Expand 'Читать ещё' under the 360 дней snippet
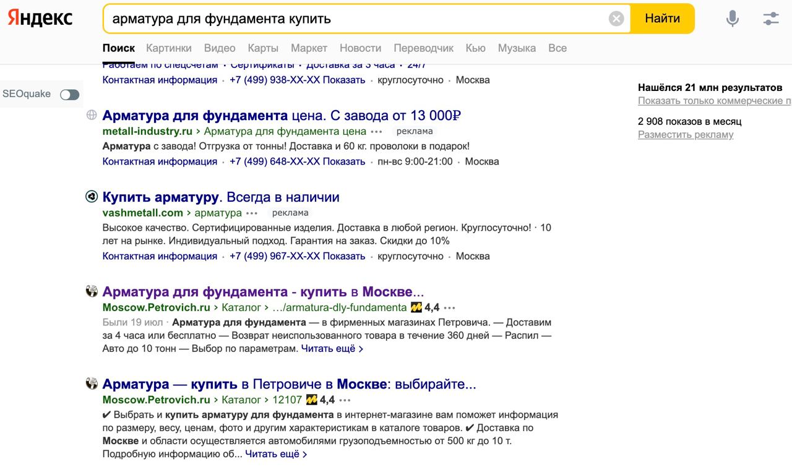 pyautogui.click(x=332, y=349)
